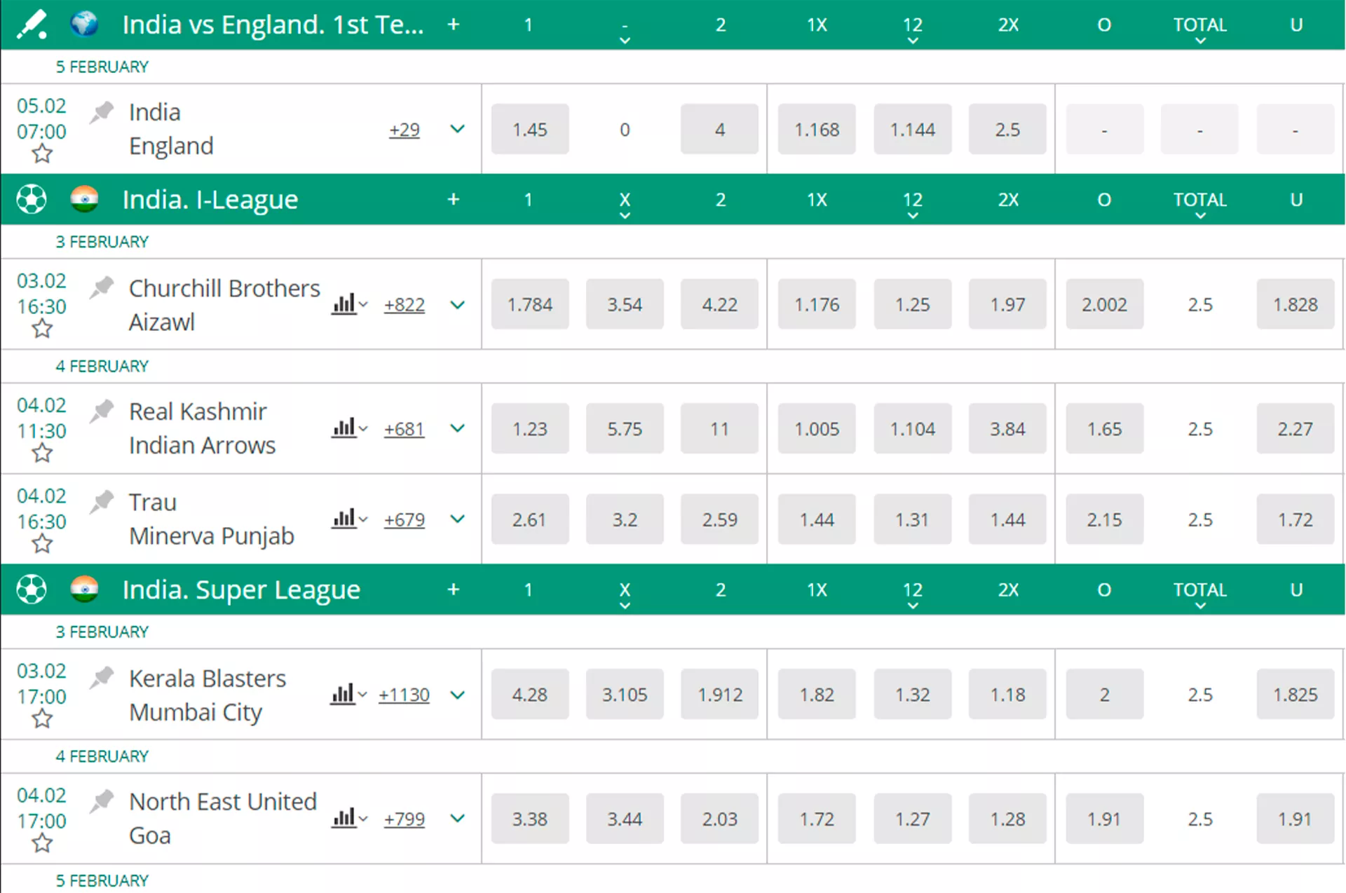1346x893 pixels.
Task: Click the 2.002 over odds for Churchill Brothers
Action: pyautogui.click(x=1104, y=304)
